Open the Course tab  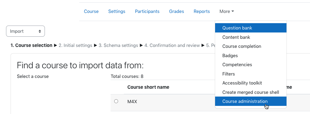[x=91, y=11]
